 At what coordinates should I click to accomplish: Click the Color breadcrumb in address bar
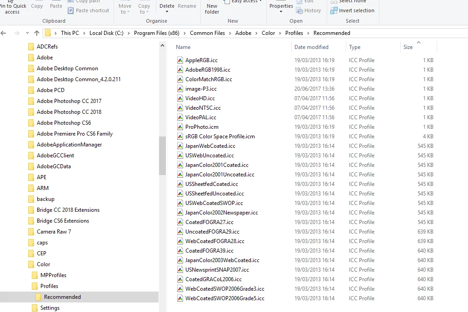(269, 33)
